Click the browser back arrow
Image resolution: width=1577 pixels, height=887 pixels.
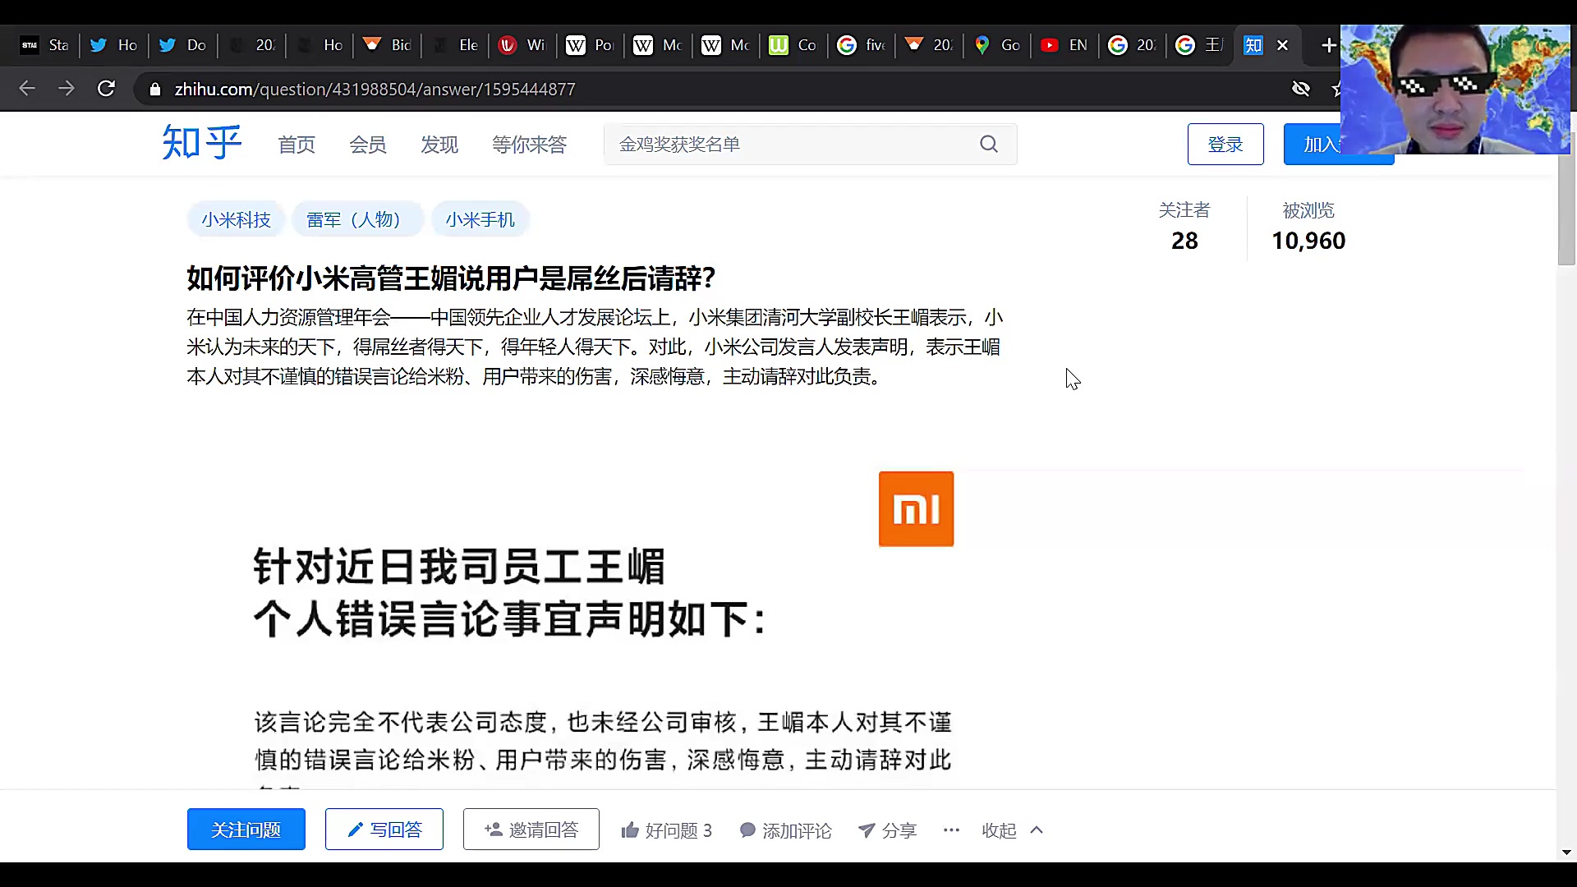pyautogui.click(x=27, y=89)
